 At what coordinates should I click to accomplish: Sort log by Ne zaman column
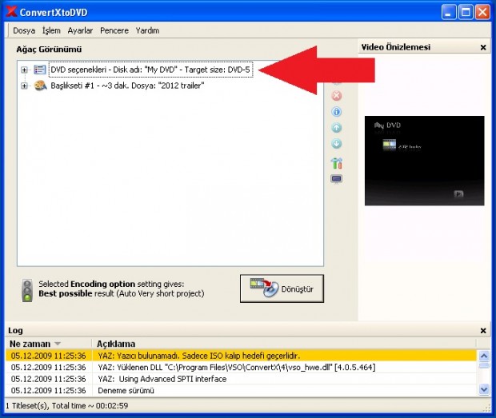coord(48,344)
